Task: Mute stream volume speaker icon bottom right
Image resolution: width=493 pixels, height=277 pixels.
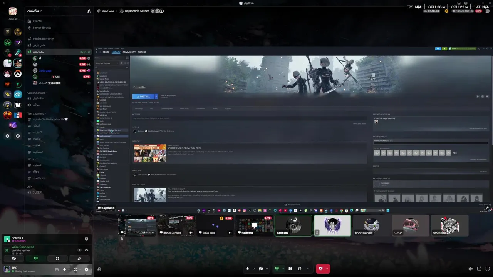Action: (470, 269)
